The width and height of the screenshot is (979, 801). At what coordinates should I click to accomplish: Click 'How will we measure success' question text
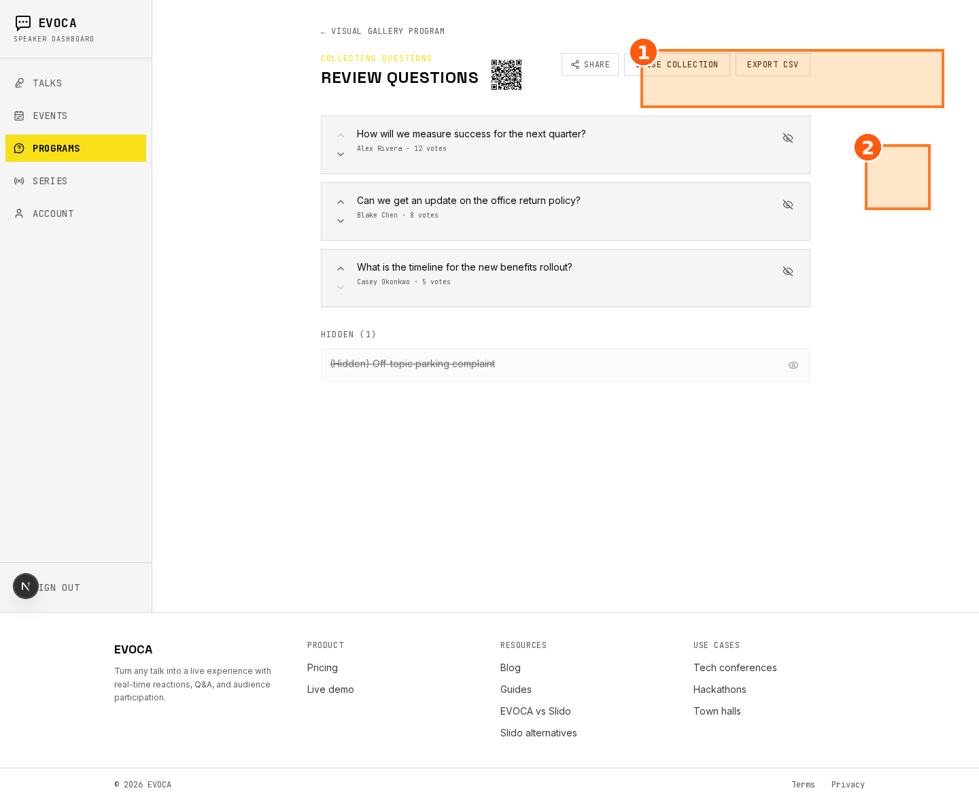pos(471,134)
